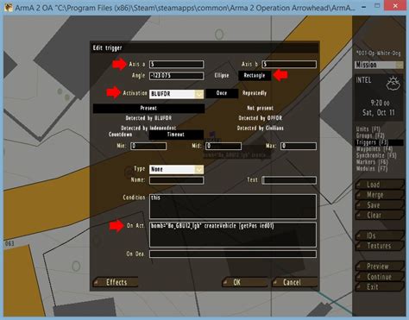Toggle map Textures display

[x=380, y=246]
